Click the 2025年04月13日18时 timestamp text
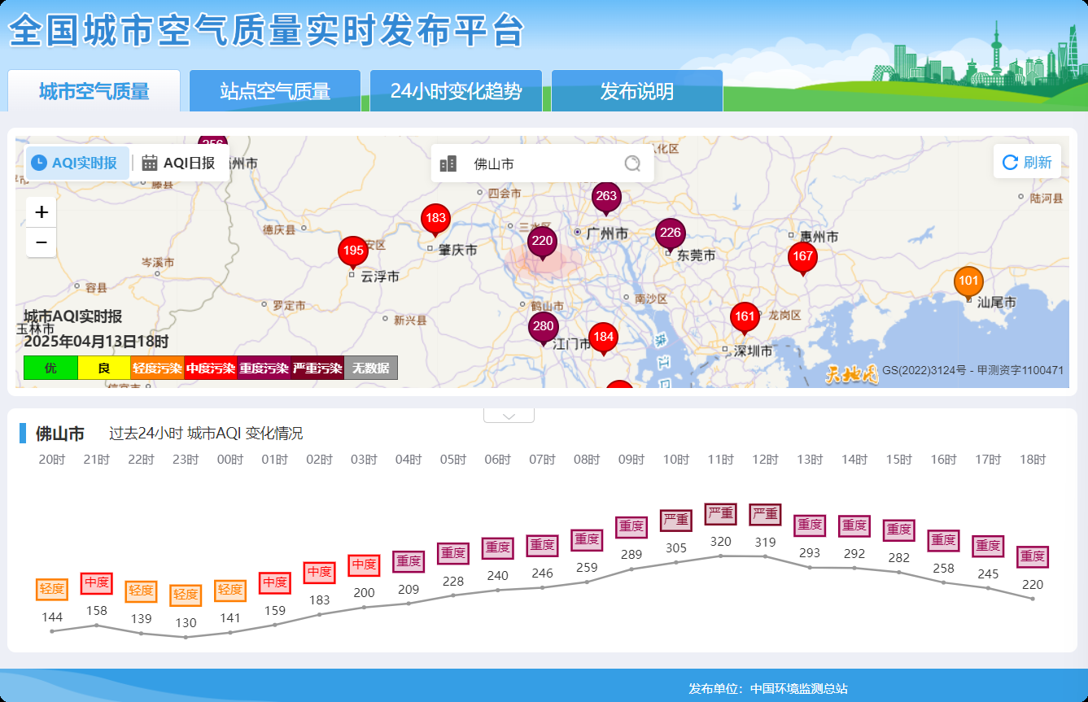 96,342
